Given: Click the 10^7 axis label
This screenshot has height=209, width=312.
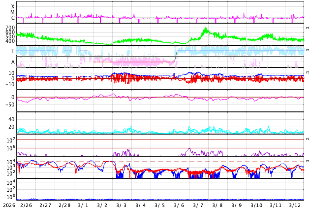Looking at the screenshot, I should tap(11, 141).
